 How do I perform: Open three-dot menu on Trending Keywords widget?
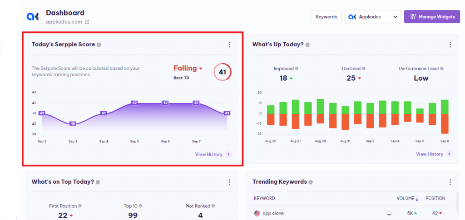click(450, 182)
